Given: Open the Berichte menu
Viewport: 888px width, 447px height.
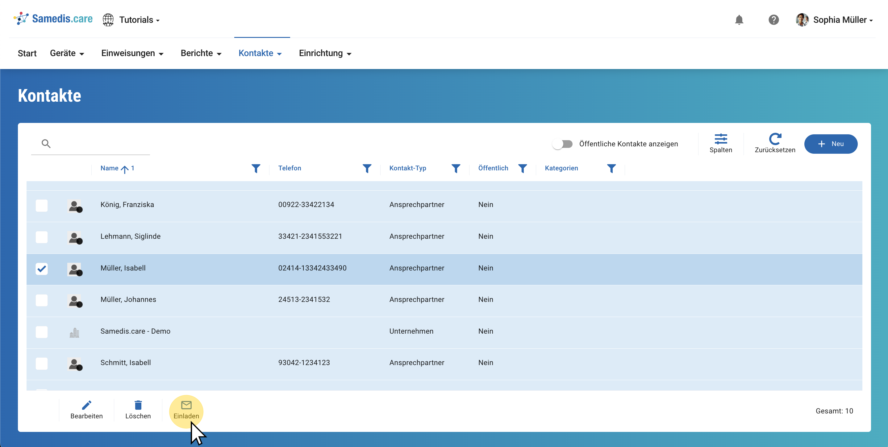Looking at the screenshot, I should point(201,53).
